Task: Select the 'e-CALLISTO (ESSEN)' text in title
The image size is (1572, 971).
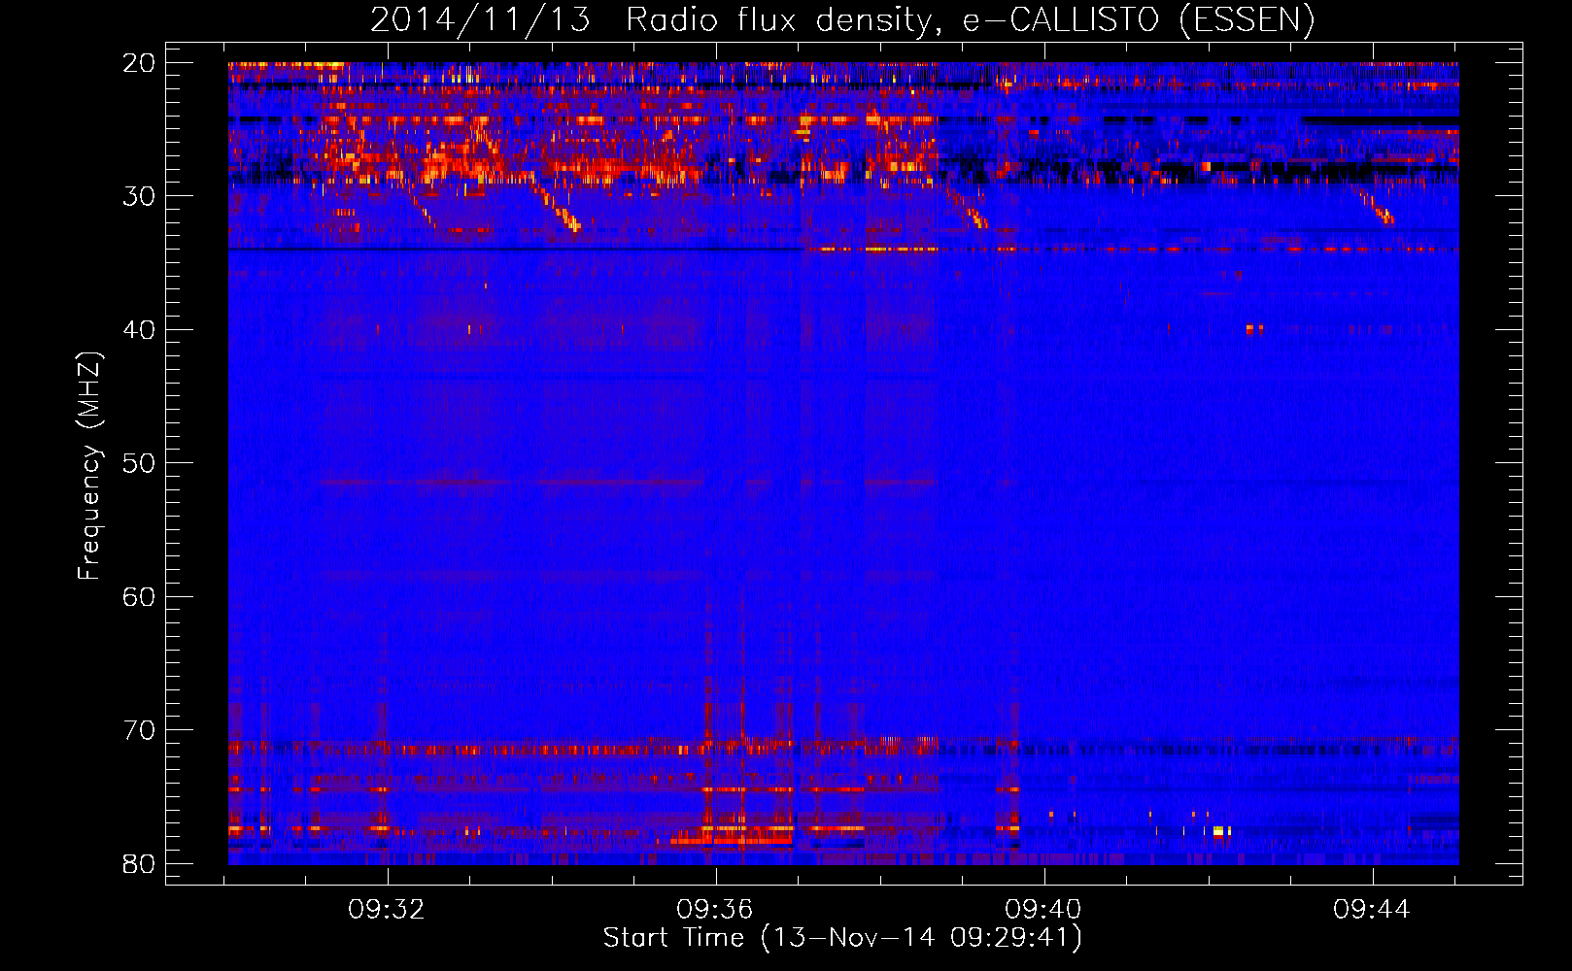Action: pyautogui.click(x=1138, y=20)
